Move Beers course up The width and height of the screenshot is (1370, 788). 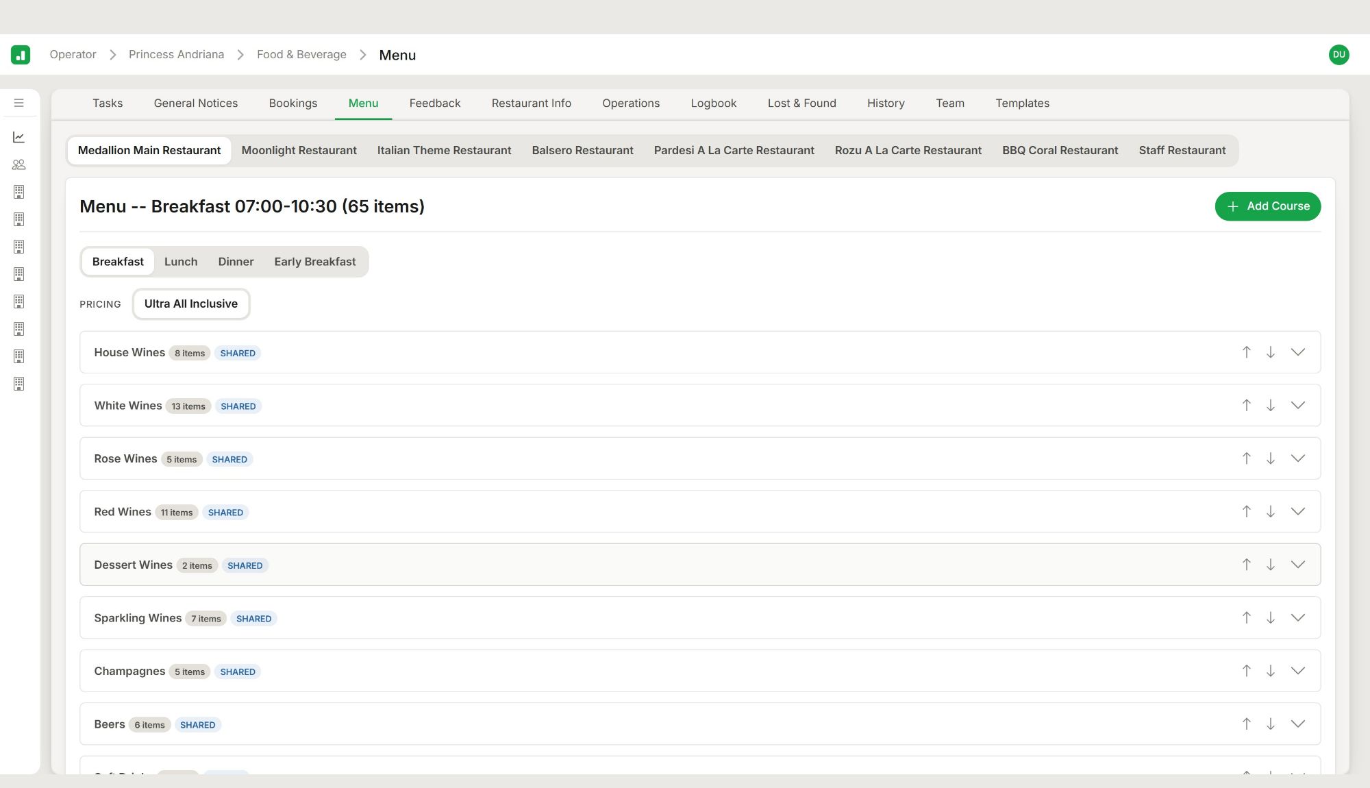tap(1247, 724)
